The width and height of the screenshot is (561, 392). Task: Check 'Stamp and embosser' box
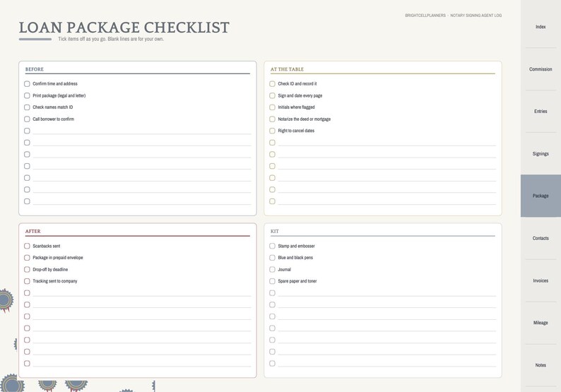pos(272,246)
